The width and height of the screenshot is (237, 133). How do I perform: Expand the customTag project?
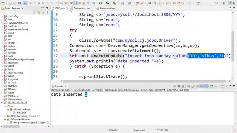pyautogui.click(x=2, y=16)
